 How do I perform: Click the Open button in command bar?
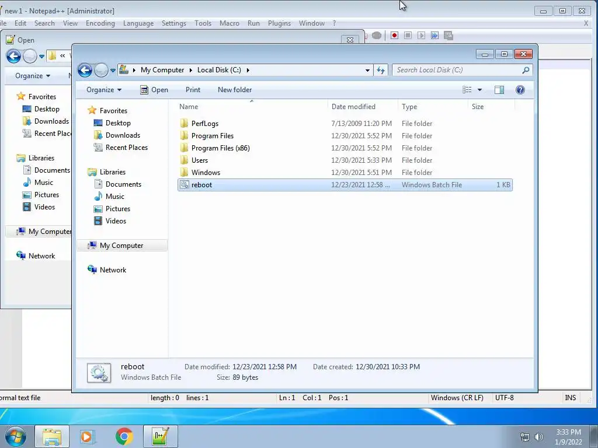coord(154,90)
